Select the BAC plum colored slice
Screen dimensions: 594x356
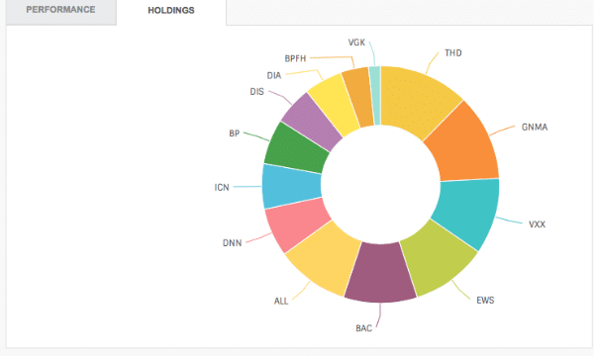pos(380,273)
